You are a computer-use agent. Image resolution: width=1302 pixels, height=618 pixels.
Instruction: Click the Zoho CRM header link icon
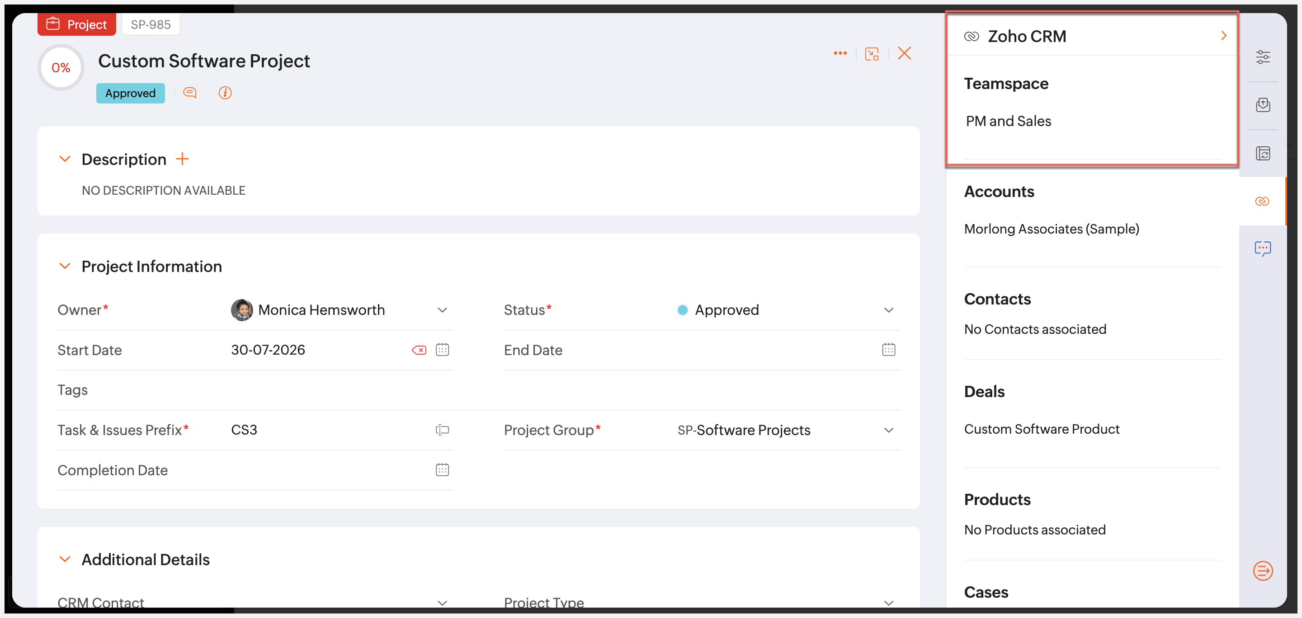972,36
